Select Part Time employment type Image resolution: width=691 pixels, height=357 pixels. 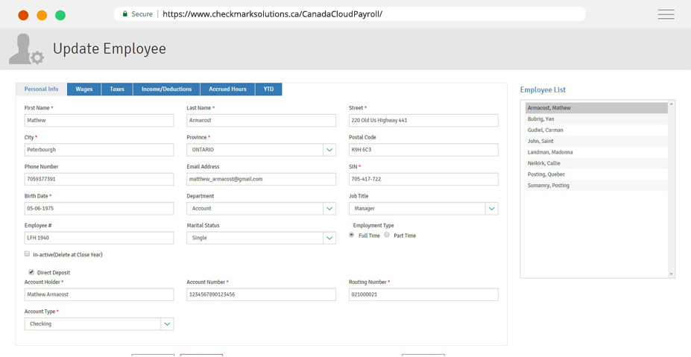coord(387,235)
